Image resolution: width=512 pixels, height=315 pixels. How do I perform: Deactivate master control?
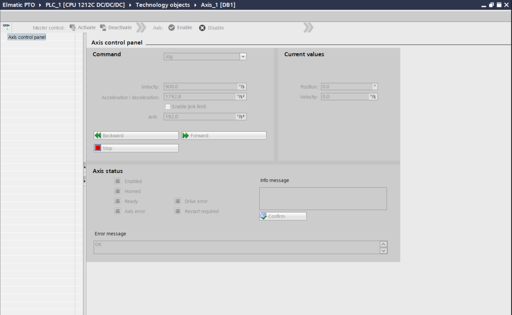click(116, 28)
